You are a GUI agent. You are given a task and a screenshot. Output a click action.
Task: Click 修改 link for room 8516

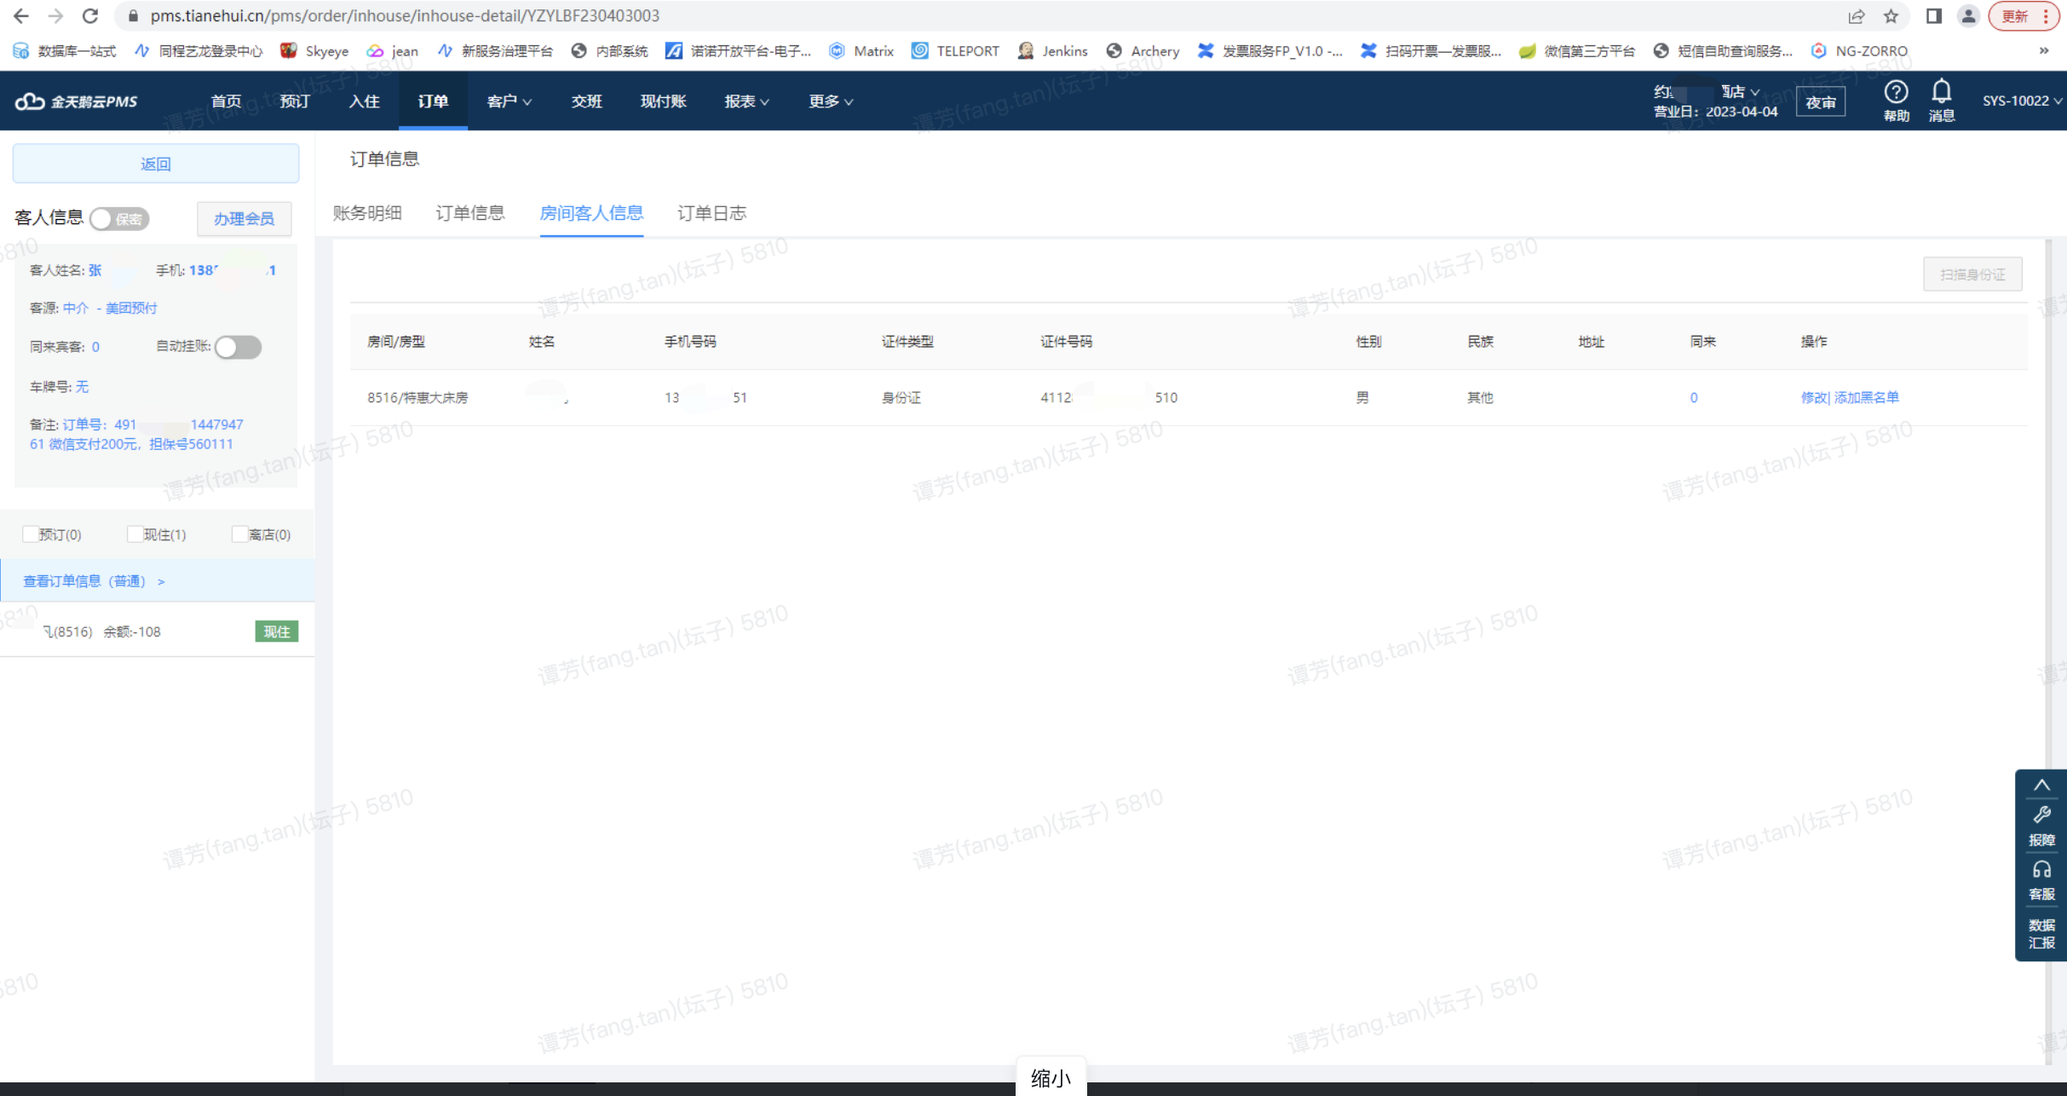[x=1813, y=397]
